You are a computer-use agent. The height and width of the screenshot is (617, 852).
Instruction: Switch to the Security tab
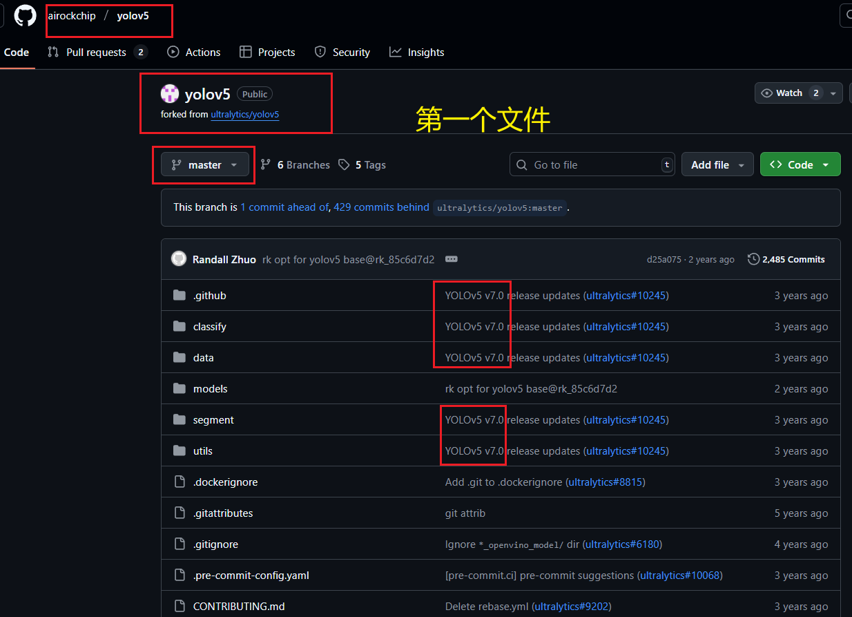click(342, 53)
